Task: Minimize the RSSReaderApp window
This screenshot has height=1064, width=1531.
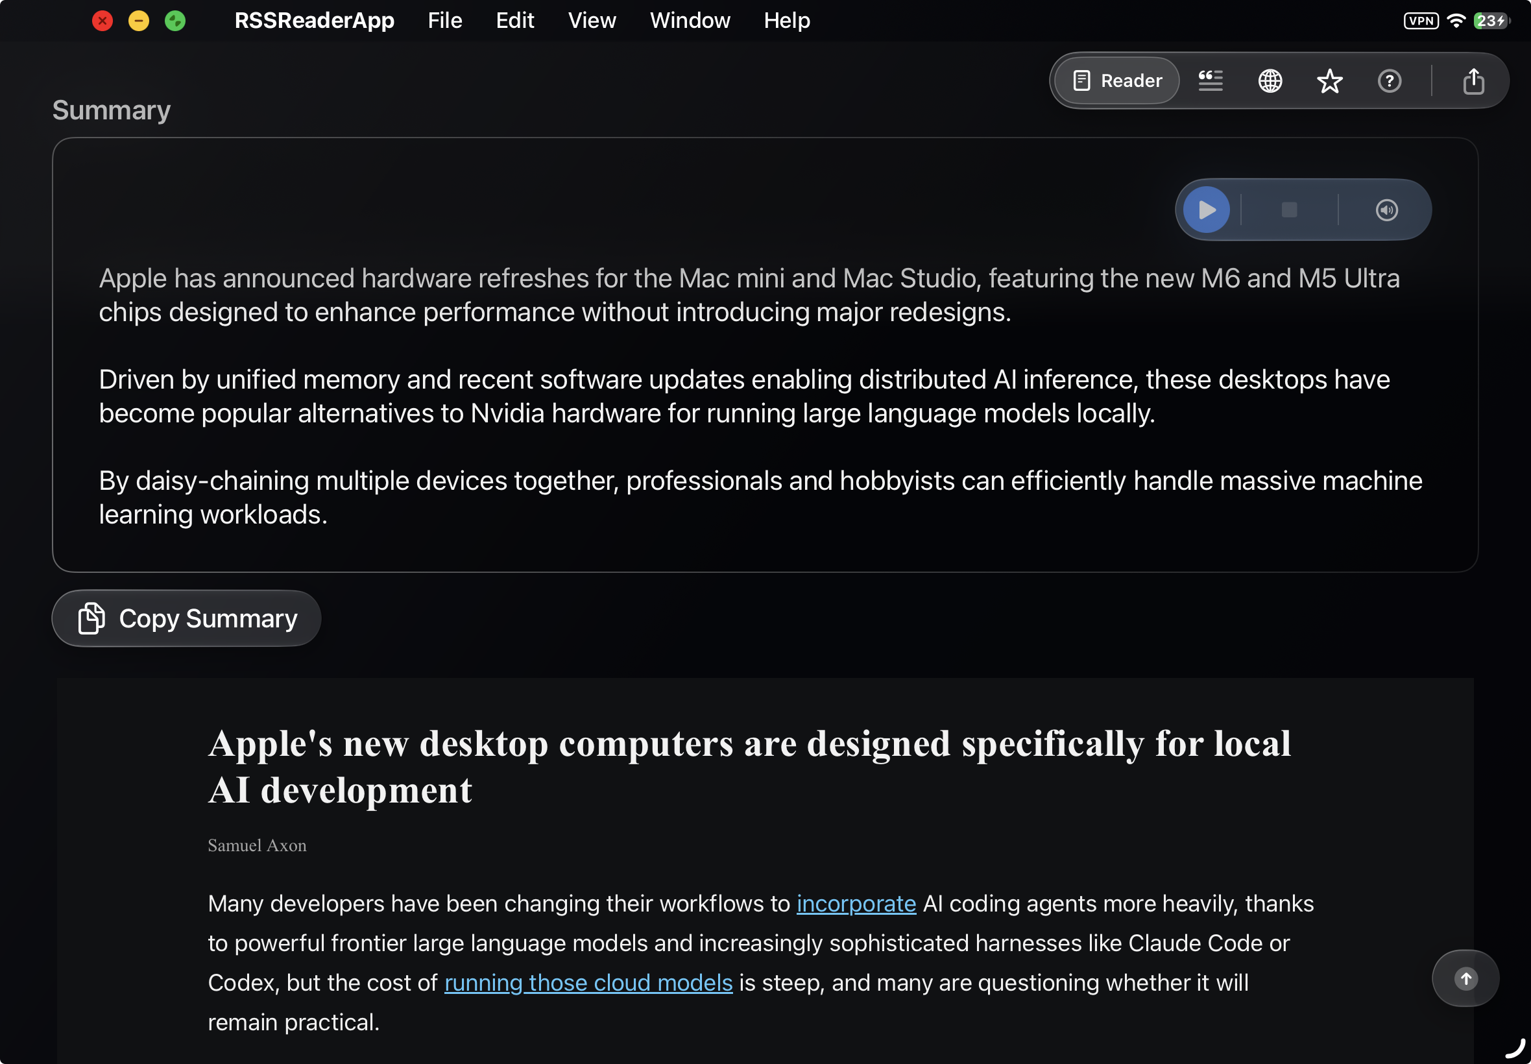Action: point(139,21)
